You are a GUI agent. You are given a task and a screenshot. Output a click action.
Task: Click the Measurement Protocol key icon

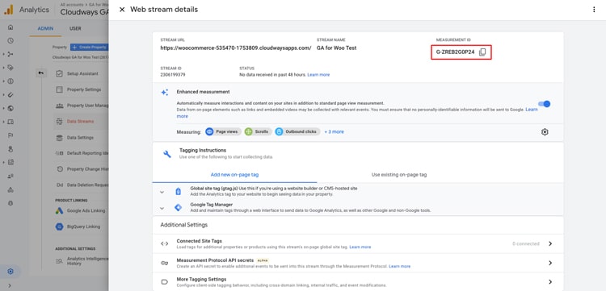[164, 263]
